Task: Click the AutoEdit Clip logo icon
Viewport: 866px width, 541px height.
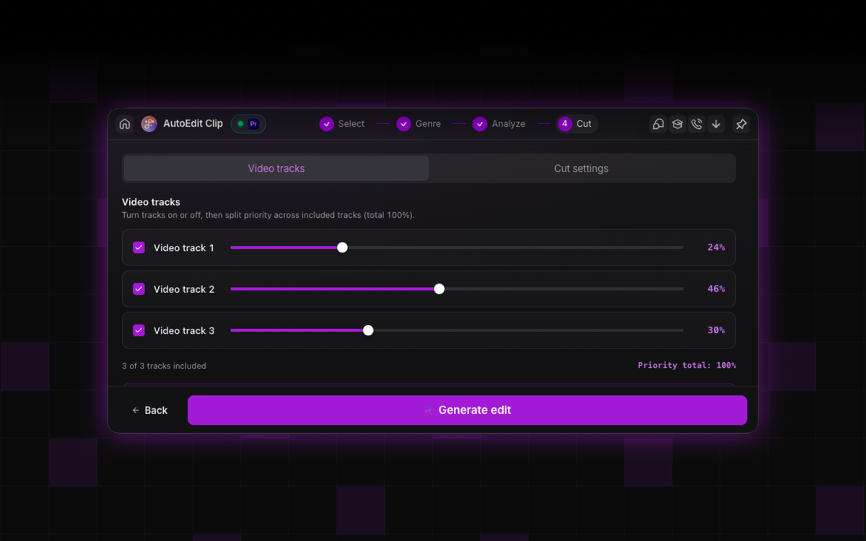Action: 149,124
